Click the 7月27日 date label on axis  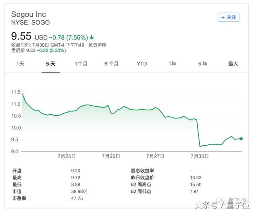(156, 156)
